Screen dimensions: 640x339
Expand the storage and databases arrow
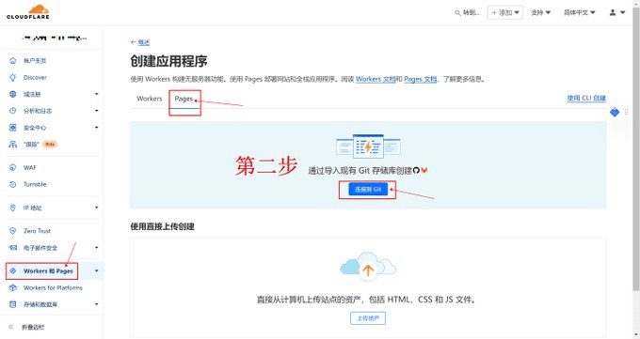point(97,304)
